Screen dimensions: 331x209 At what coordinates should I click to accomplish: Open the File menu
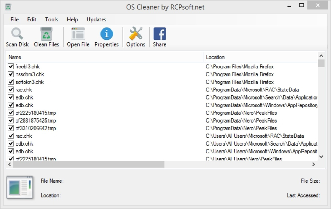click(x=15, y=19)
